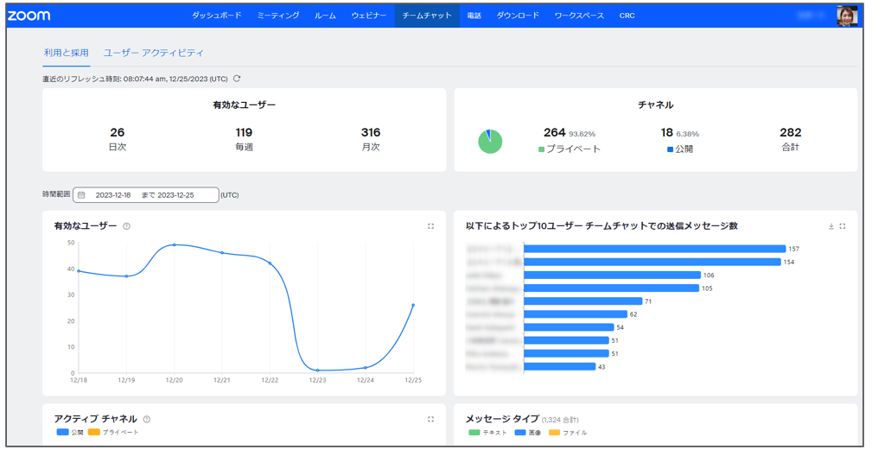Select the チームチャット menu item
This screenshot has height=456, width=872.
427,16
